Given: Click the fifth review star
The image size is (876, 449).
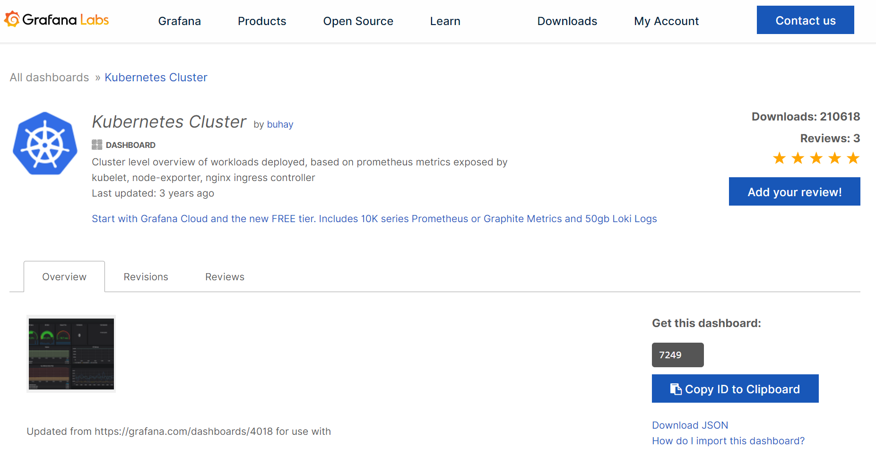Looking at the screenshot, I should (x=853, y=158).
